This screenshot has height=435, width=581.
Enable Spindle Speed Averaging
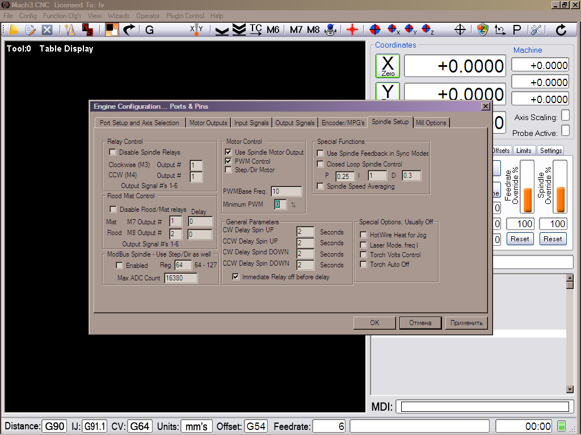321,186
